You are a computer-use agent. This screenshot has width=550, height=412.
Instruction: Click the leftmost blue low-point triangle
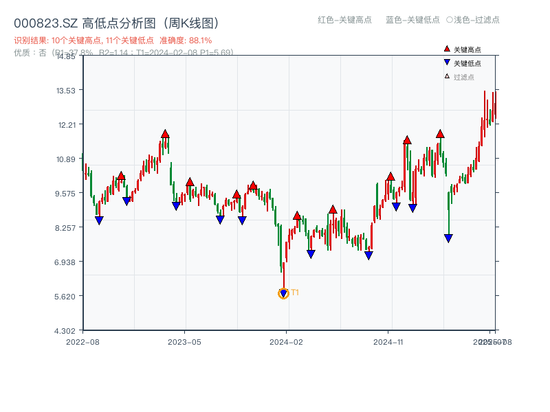point(99,220)
